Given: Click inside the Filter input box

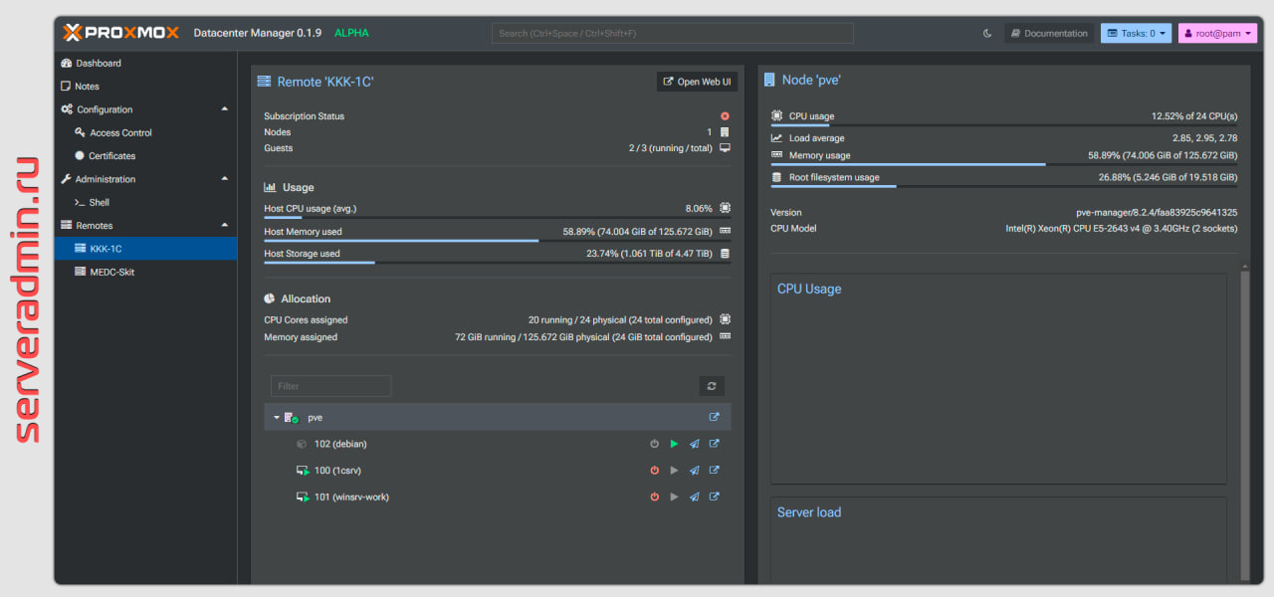Looking at the screenshot, I should [x=330, y=385].
